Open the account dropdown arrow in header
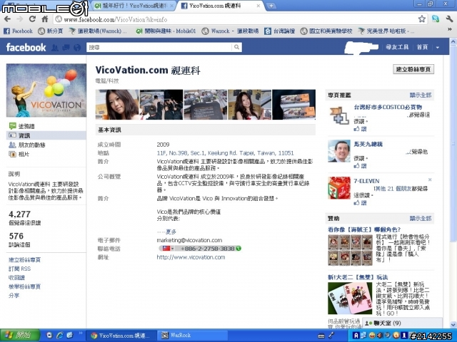The height and width of the screenshot is (342, 457). point(438,48)
